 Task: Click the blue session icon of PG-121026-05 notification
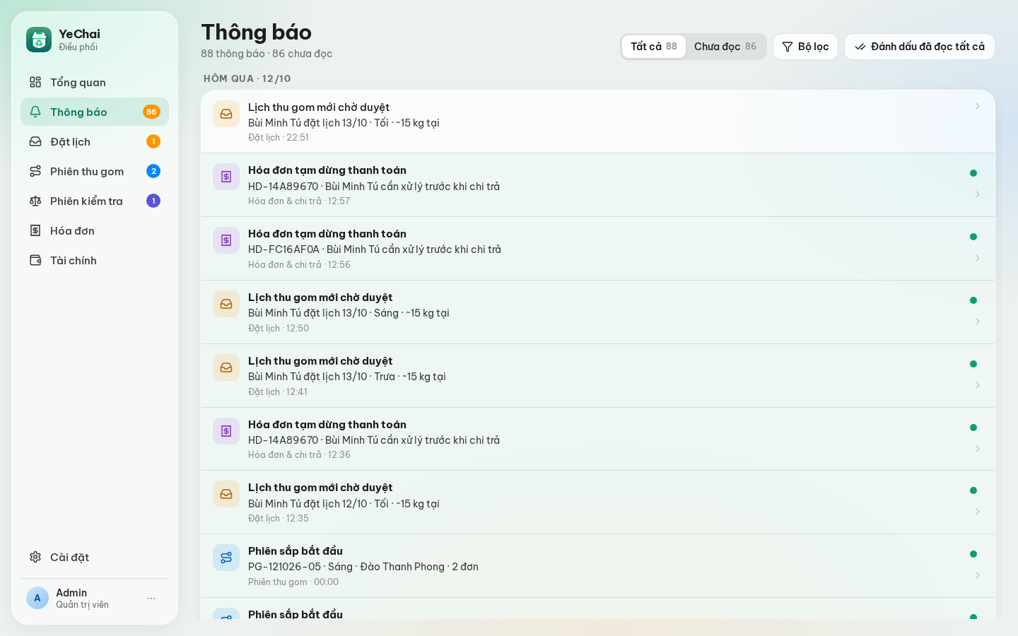pyautogui.click(x=226, y=558)
